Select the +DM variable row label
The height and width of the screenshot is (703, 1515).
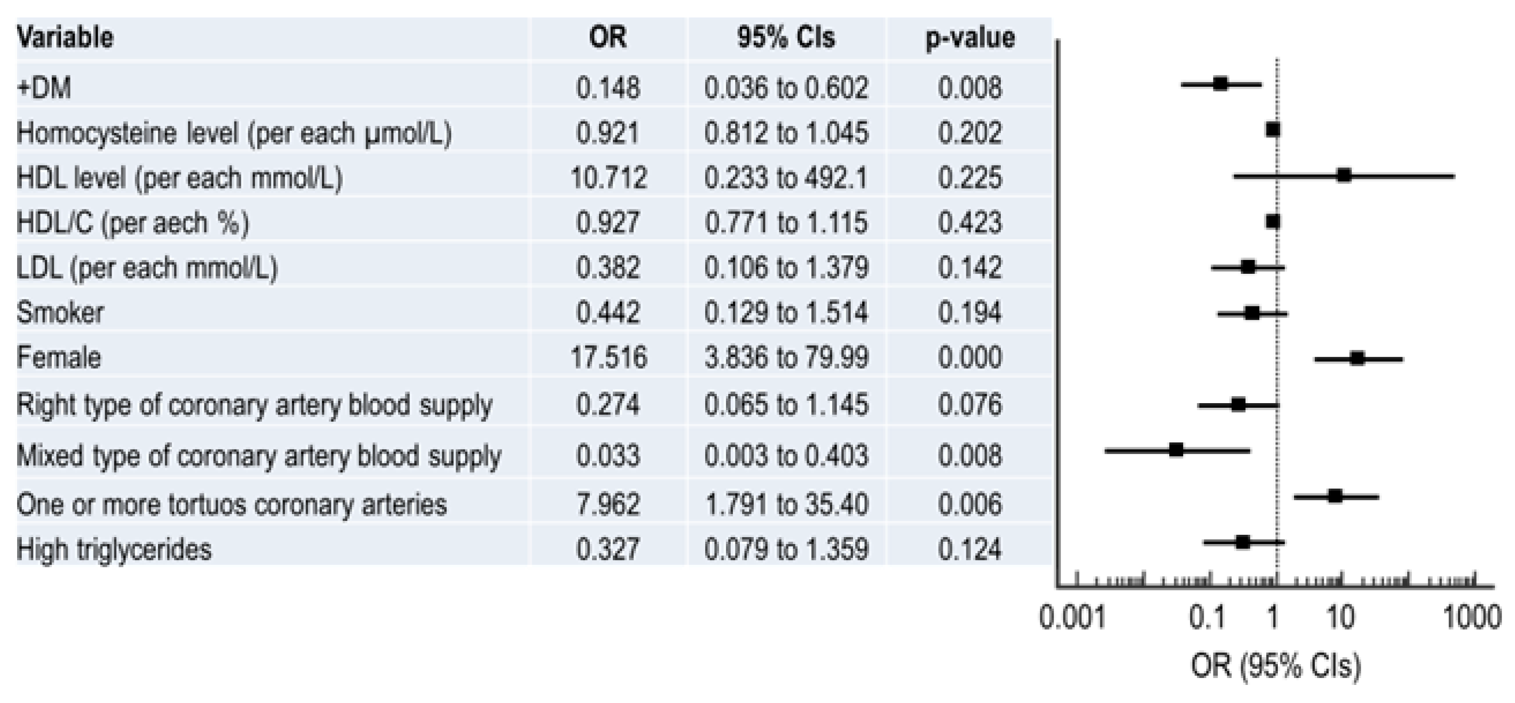pos(44,88)
